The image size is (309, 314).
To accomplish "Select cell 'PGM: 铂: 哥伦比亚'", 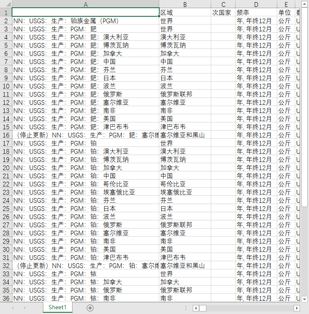I will click(86, 184).
